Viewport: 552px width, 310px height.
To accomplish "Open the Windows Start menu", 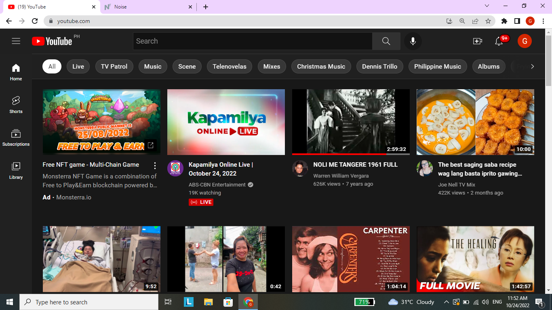I will pyautogui.click(x=10, y=302).
